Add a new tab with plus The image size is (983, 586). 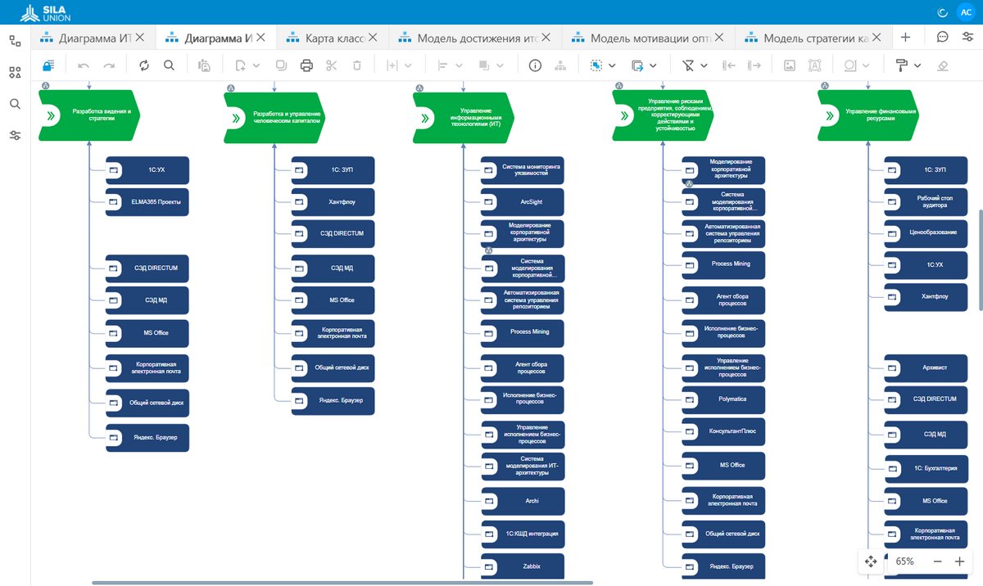pyautogui.click(x=905, y=37)
